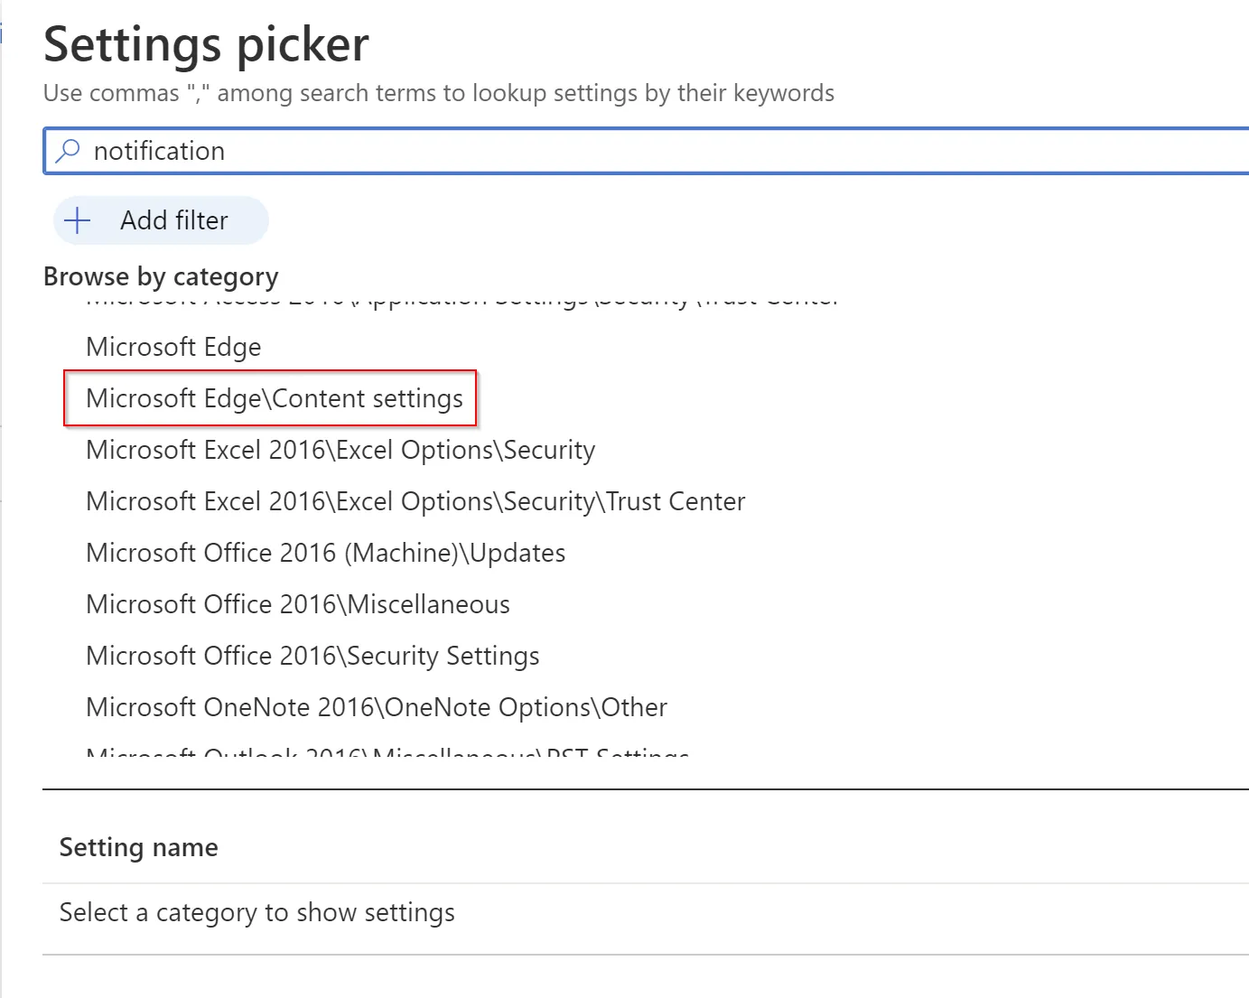Select Microsoft Office 2016 (Machine)\Updates
This screenshot has height=998, width=1249.
pyautogui.click(x=326, y=553)
